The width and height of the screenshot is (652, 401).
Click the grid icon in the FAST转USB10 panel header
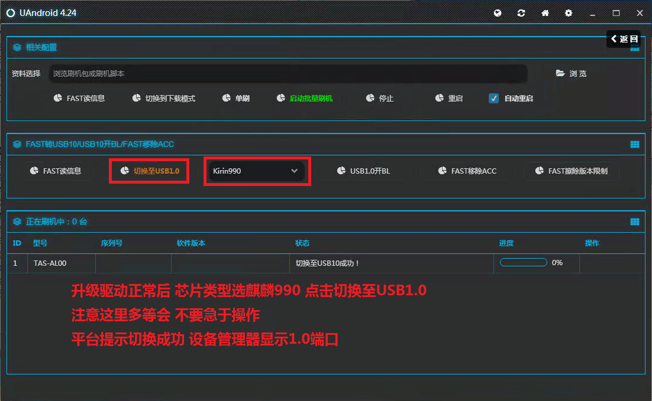point(634,145)
